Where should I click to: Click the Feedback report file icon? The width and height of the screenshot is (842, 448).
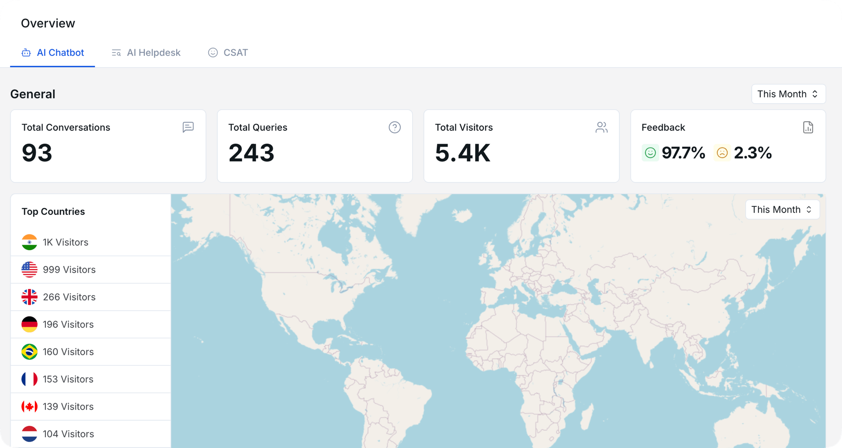point(808,128)
